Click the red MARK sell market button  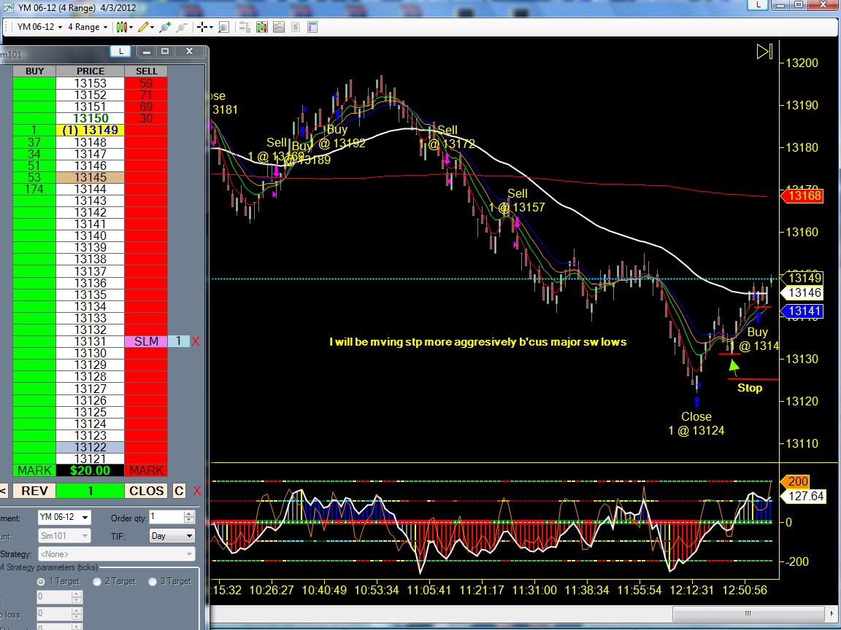point(146,470)
